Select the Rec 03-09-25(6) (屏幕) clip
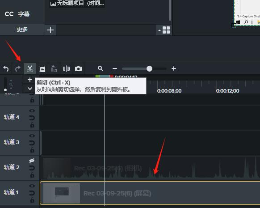This screenshot has height=208, width=260. coord(150,193)
